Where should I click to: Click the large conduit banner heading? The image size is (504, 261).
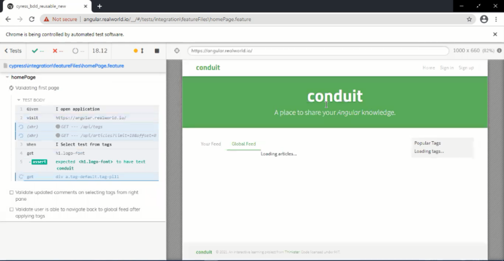[335, 96]
